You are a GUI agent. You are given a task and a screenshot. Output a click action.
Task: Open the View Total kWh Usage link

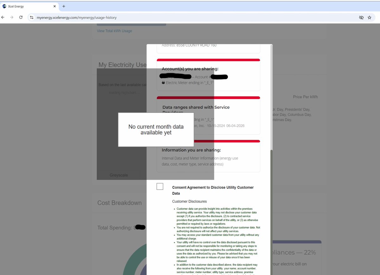(x=114, y=31)
